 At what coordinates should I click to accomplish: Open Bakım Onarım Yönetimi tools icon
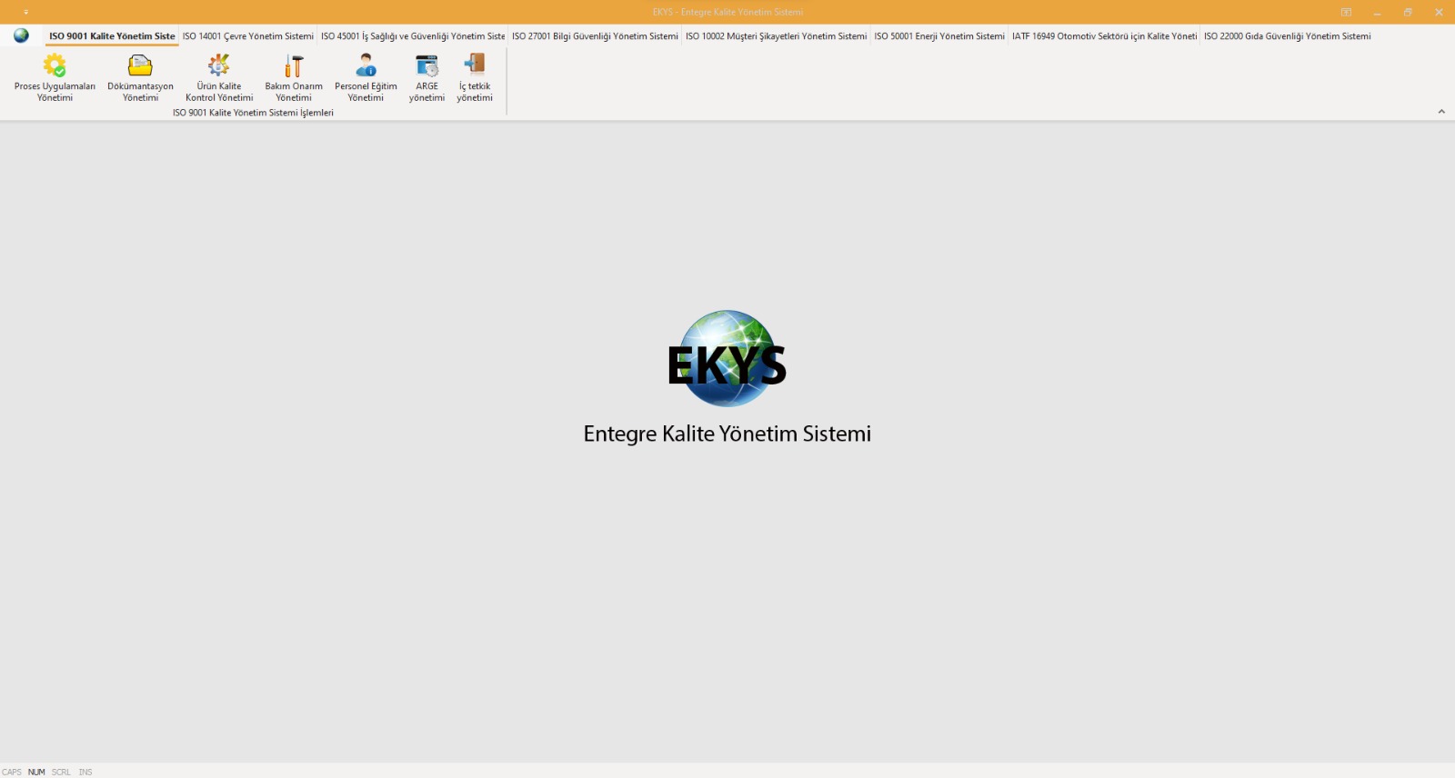[x=294, y=67]
